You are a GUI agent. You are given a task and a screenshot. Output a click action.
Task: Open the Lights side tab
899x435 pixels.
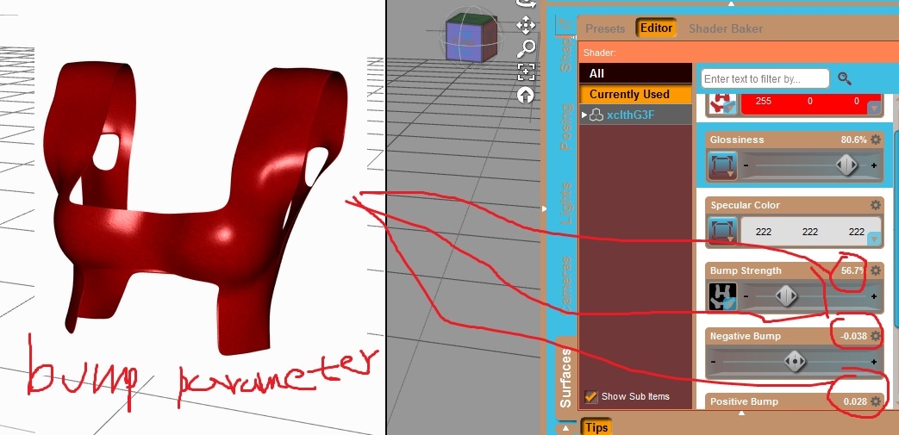point(566,202)
